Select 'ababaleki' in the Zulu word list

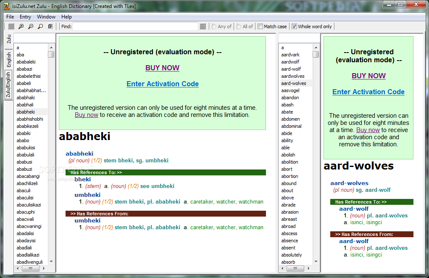pos(26,62)
